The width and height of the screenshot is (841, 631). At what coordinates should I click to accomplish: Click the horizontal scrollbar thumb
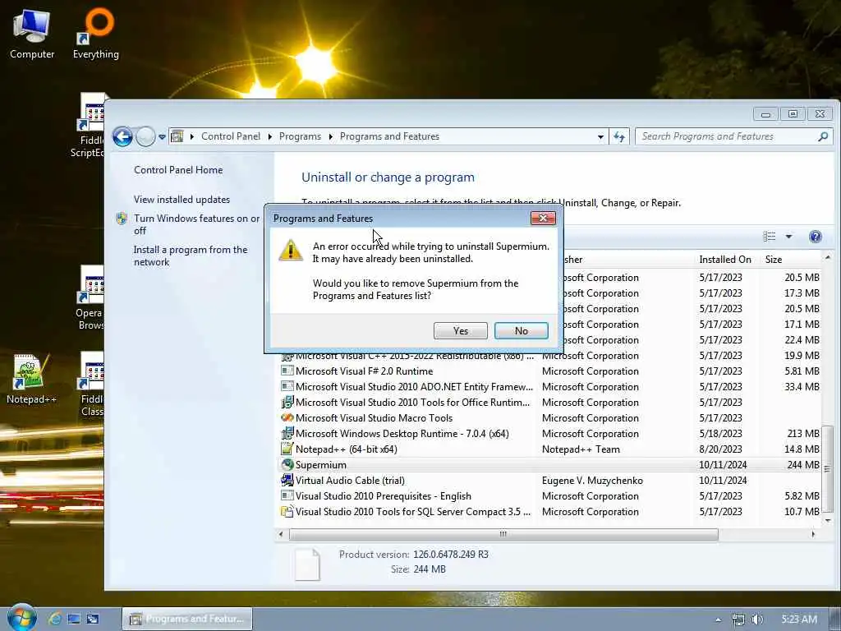point(503,534)
